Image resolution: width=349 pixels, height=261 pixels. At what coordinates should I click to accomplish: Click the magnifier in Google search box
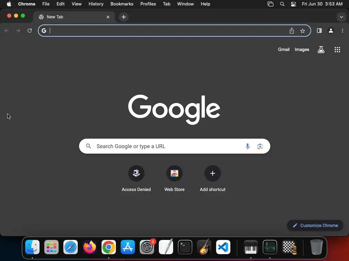coord(88,146)
